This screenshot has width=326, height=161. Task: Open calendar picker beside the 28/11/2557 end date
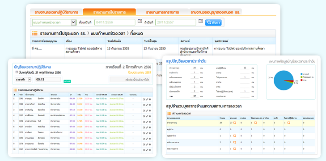point(200,21)
